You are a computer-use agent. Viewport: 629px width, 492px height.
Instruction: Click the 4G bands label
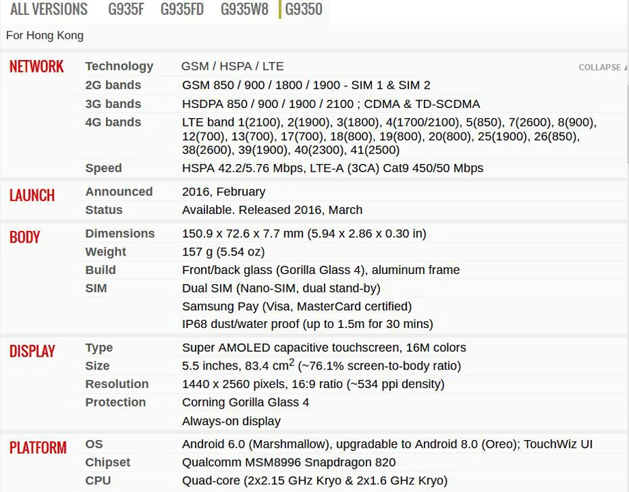[x=113, y=122]
